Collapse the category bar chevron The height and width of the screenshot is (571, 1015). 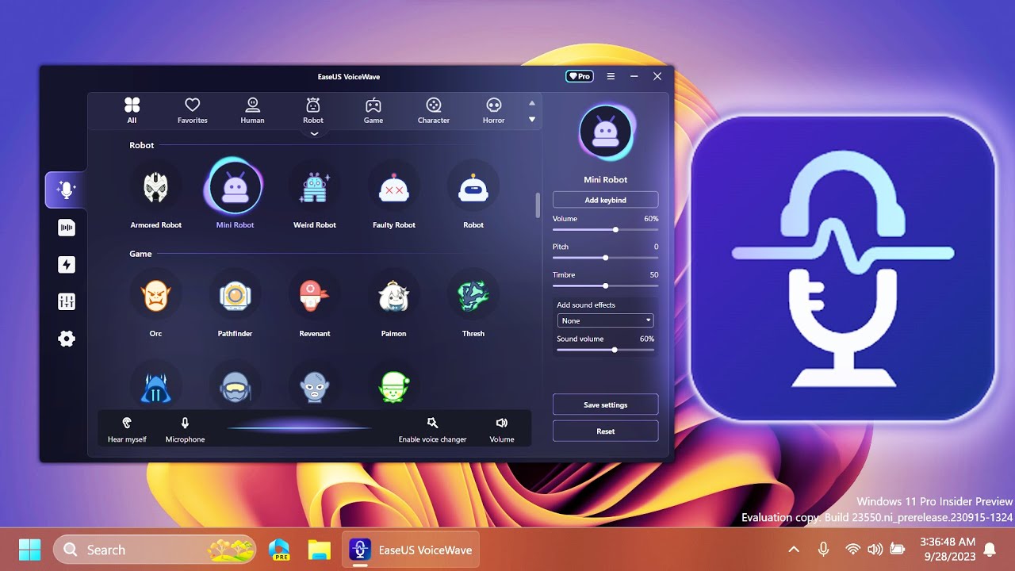click(314, 134)
